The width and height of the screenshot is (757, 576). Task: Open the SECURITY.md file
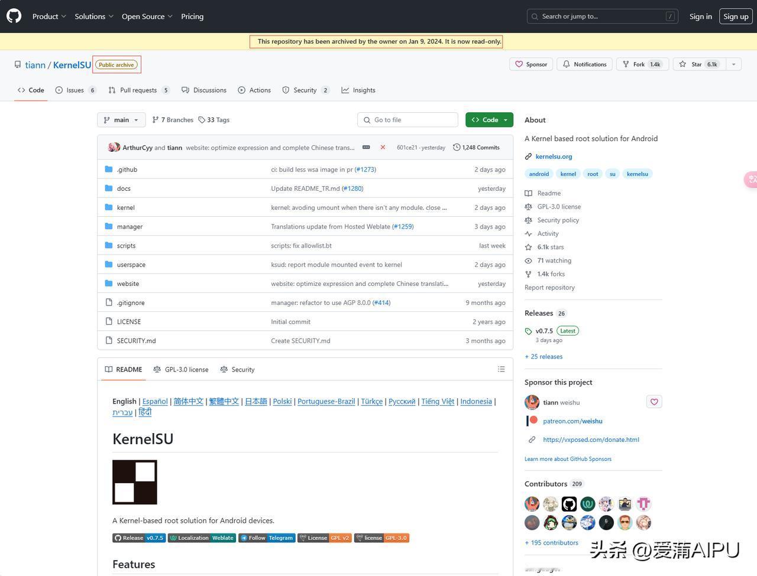point(137,340)
